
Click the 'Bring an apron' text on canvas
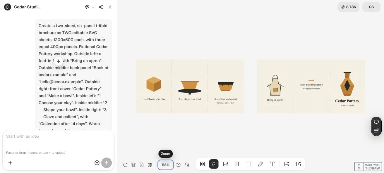point(275,100)
